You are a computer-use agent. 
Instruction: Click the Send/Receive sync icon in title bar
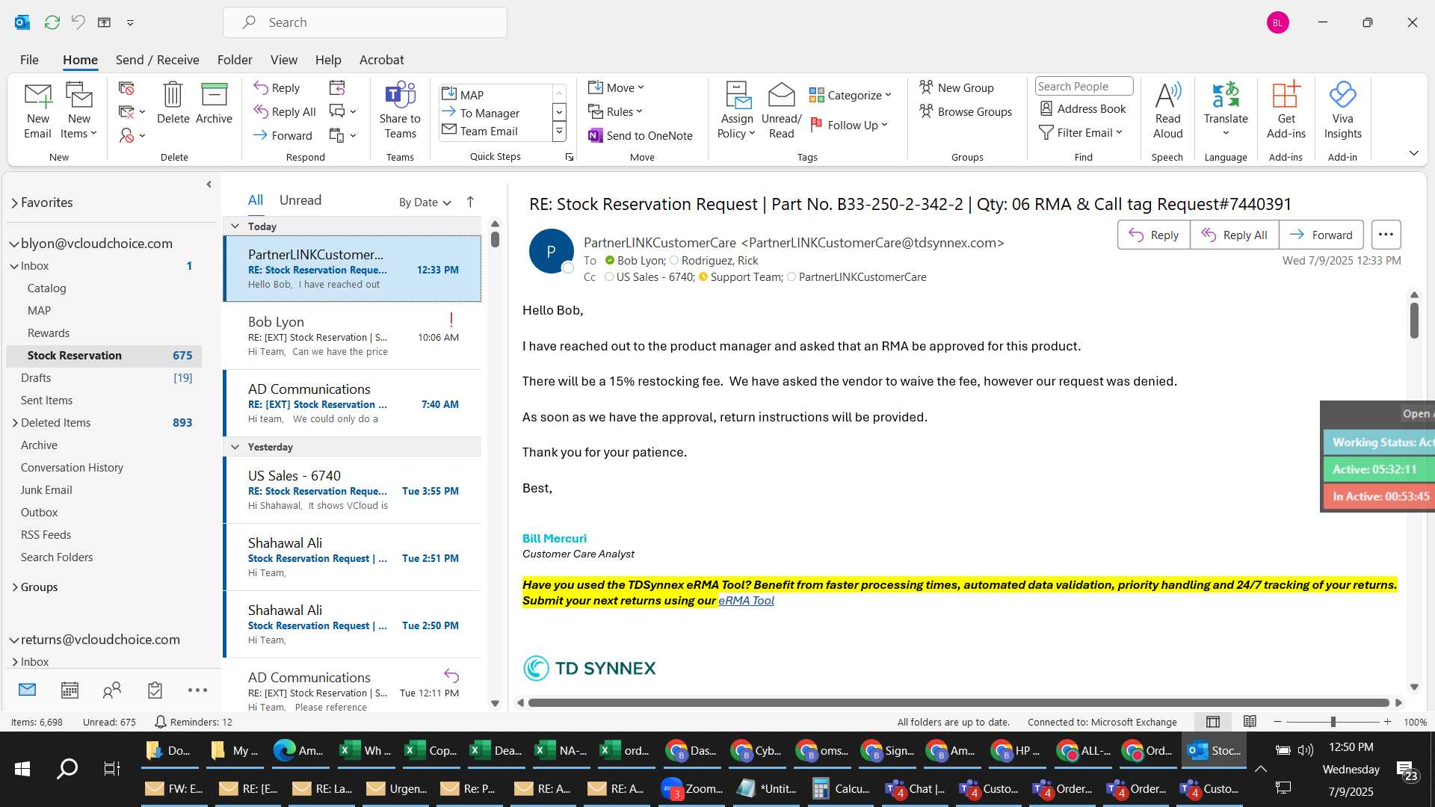[52, 22]
